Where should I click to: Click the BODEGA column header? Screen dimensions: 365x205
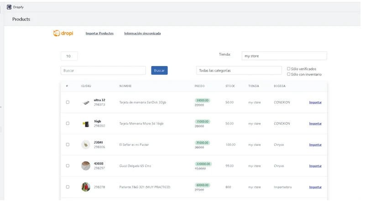tap(280, 86)
